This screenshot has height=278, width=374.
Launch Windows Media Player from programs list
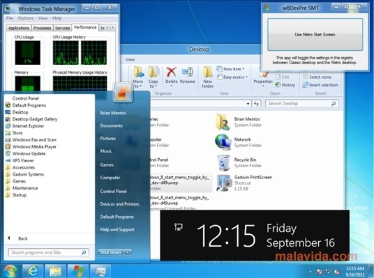[x=31, y=147]
